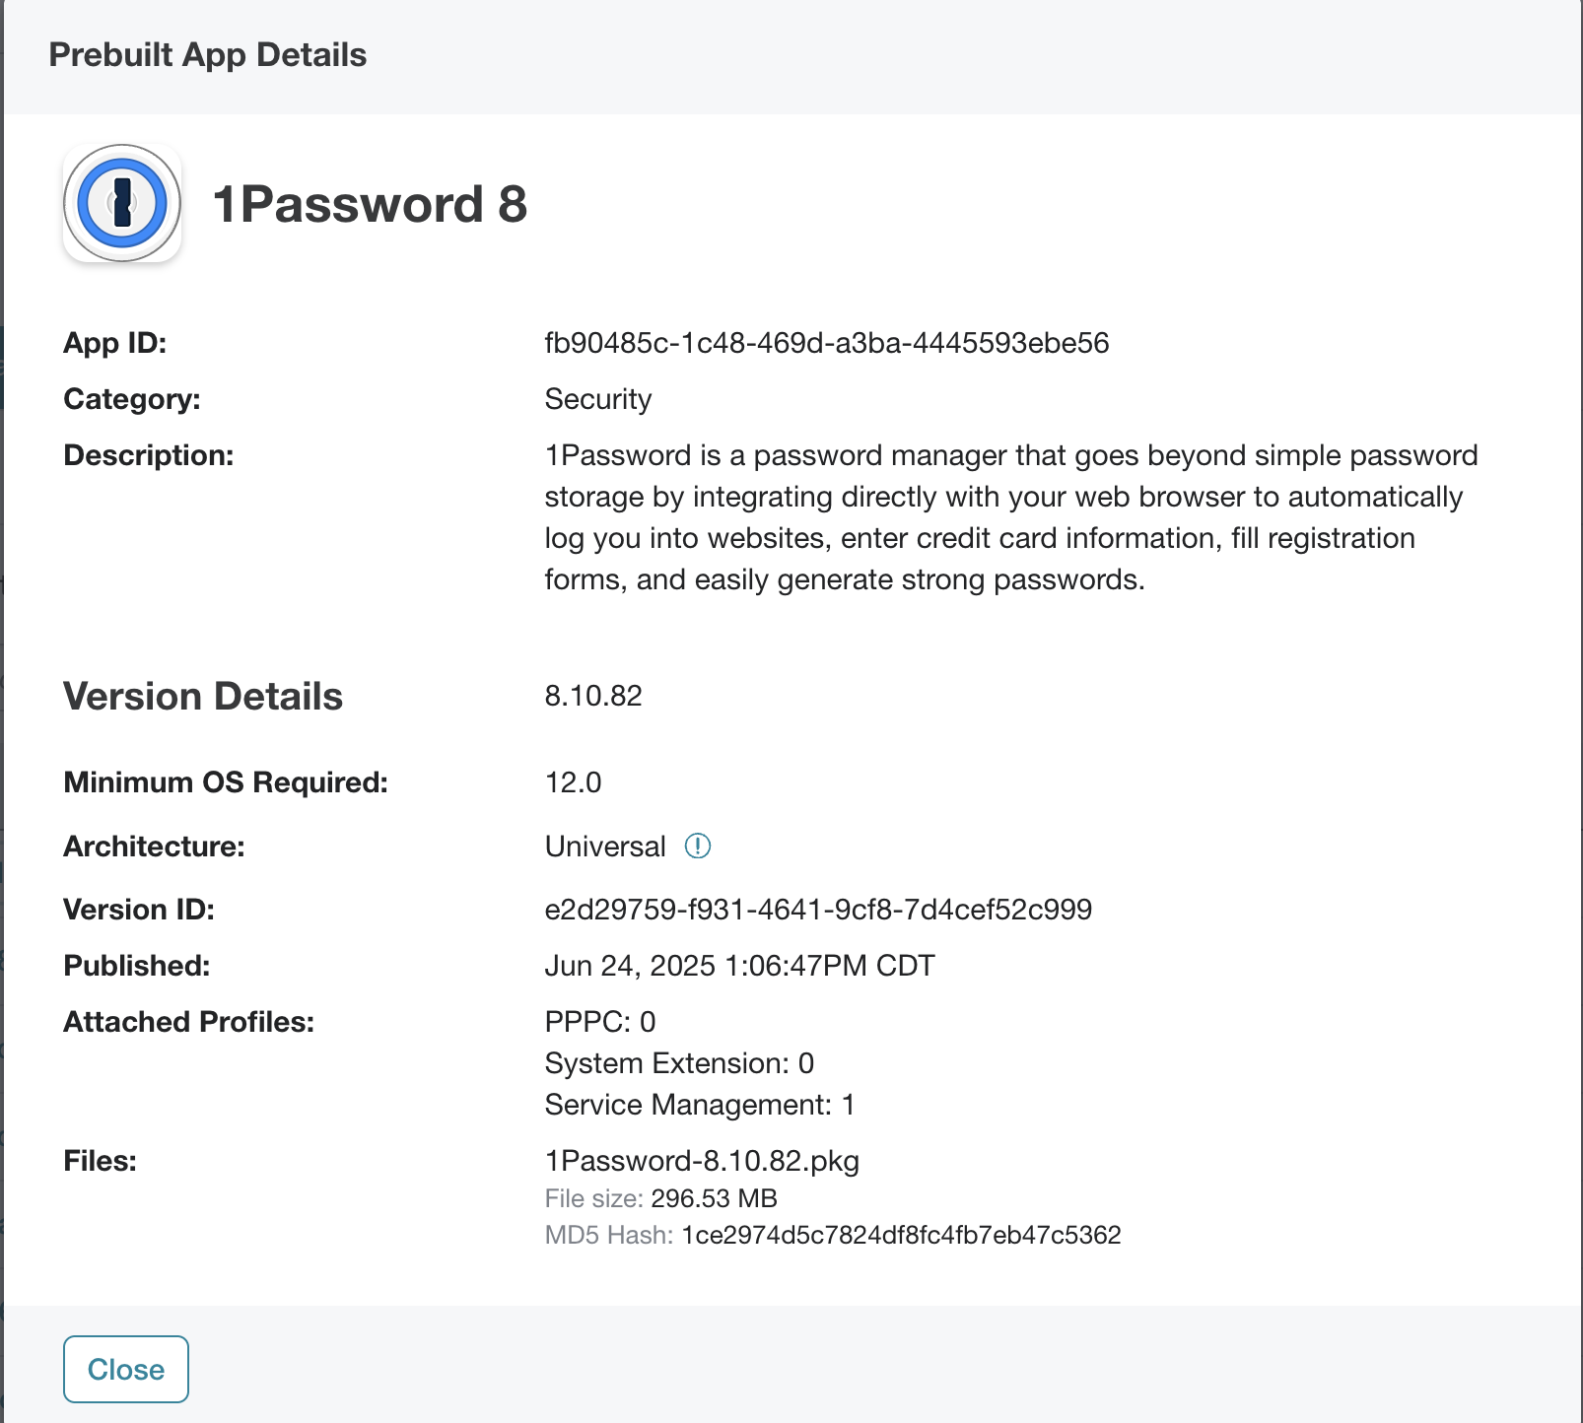
Task: Click the Security category value
Action: 598,399
